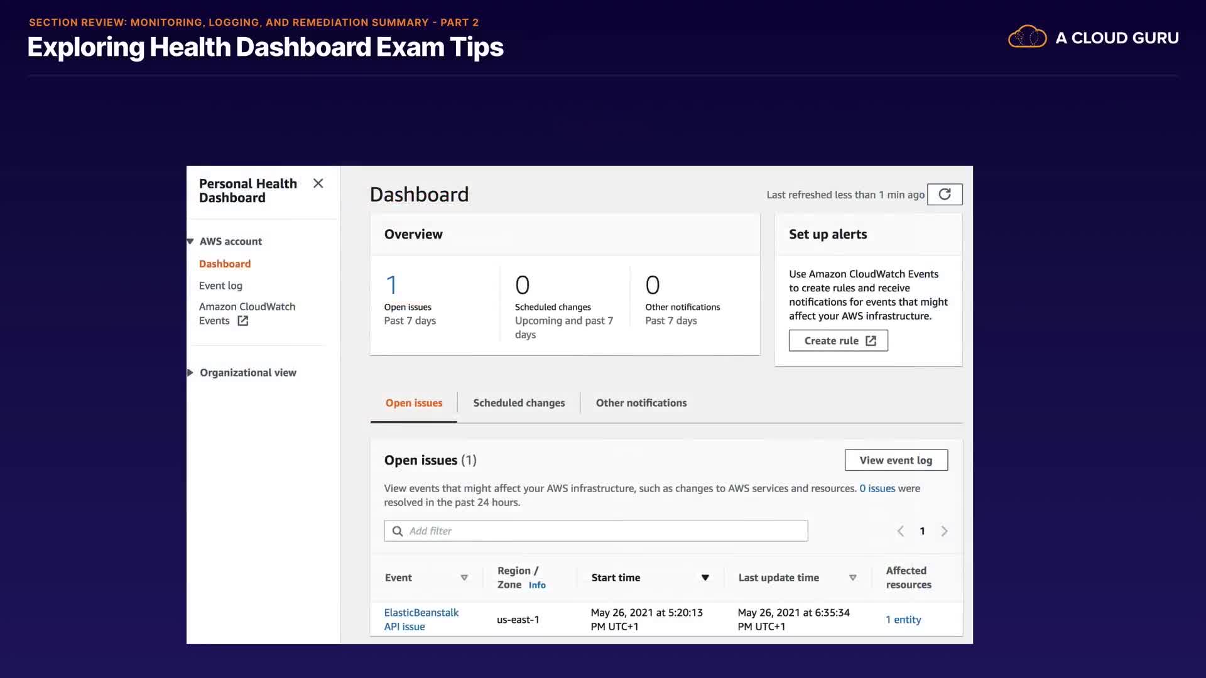This screenshot has height=678, width=1206.
Task: Click the View event log button
Action: (x=896, y=460)
